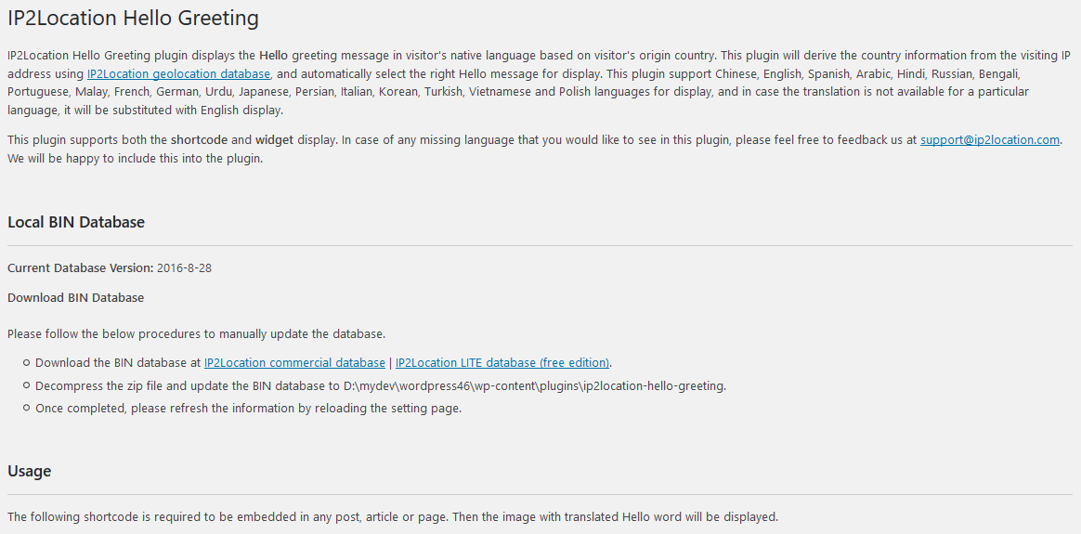Click the bold Hello word in description
The image size is (1081, 534).
pos(273,55)
